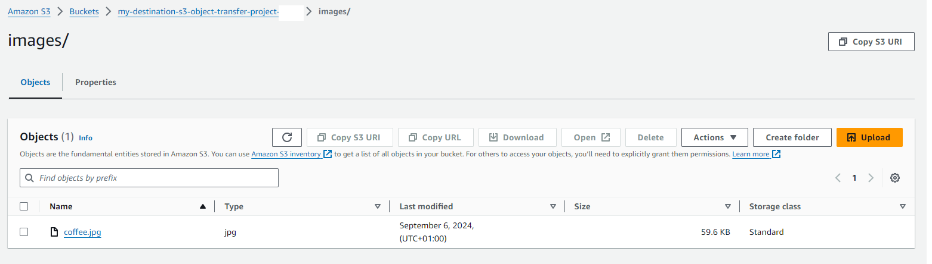Click the external link icon after Learn more
The image size is (932, 264).
pyautogui.click(x=776, y=154)
